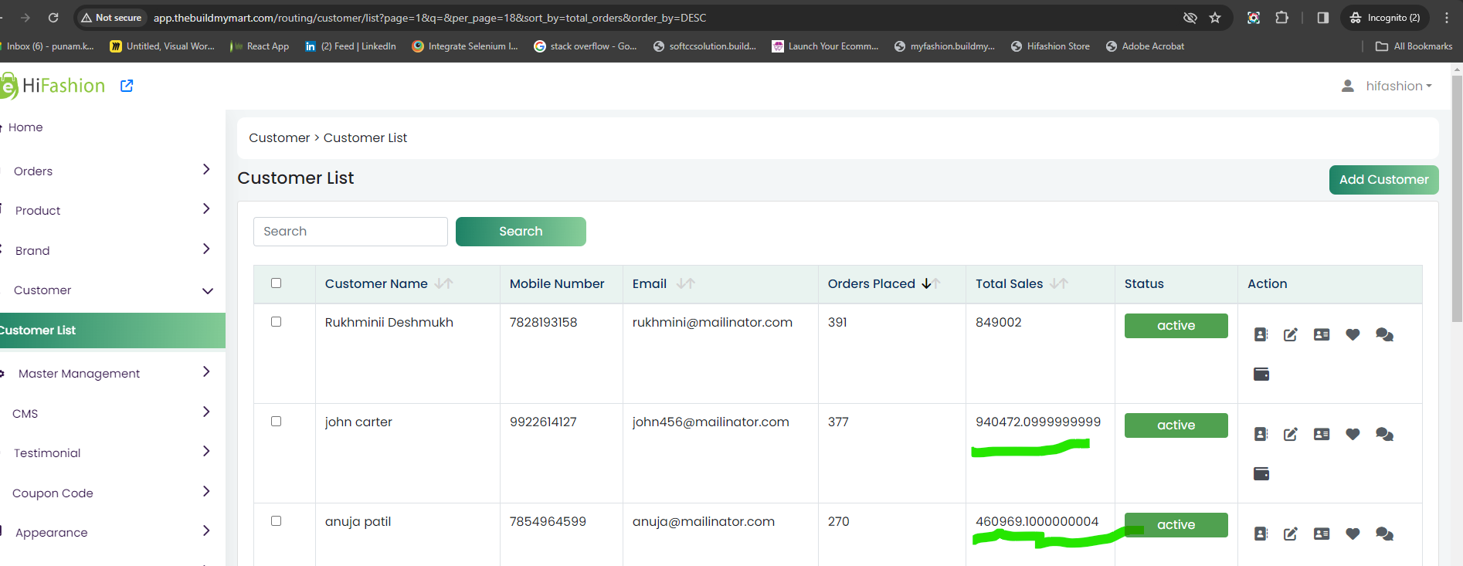1463x566 pixels.
Task: Go to Home in sidebar
Action: pos(25,127)
